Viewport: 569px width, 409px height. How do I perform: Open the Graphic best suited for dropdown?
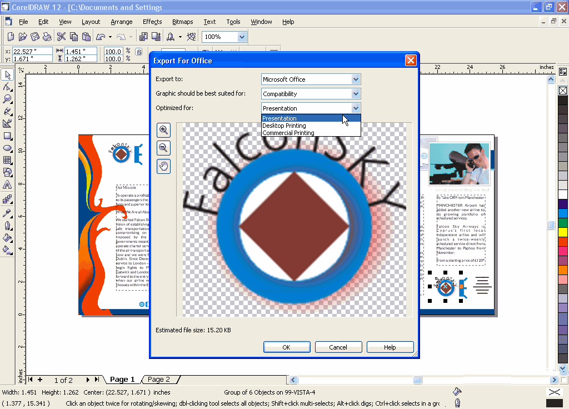(356, 93)
